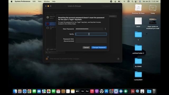169x95 pixels.
Task: Open the Trash in the Dock
Action: 154,91
